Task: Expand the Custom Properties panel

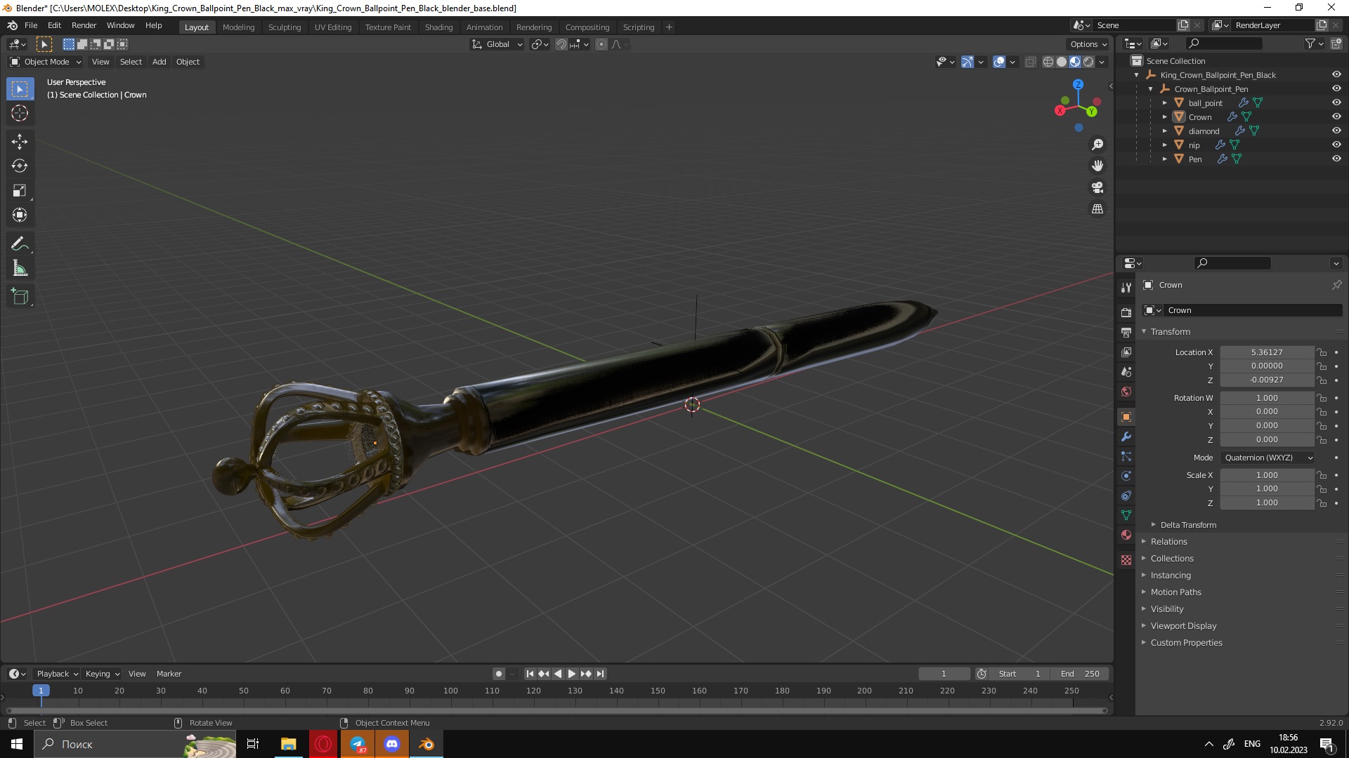Action: pyautogui.click(x=1186, y=643)
